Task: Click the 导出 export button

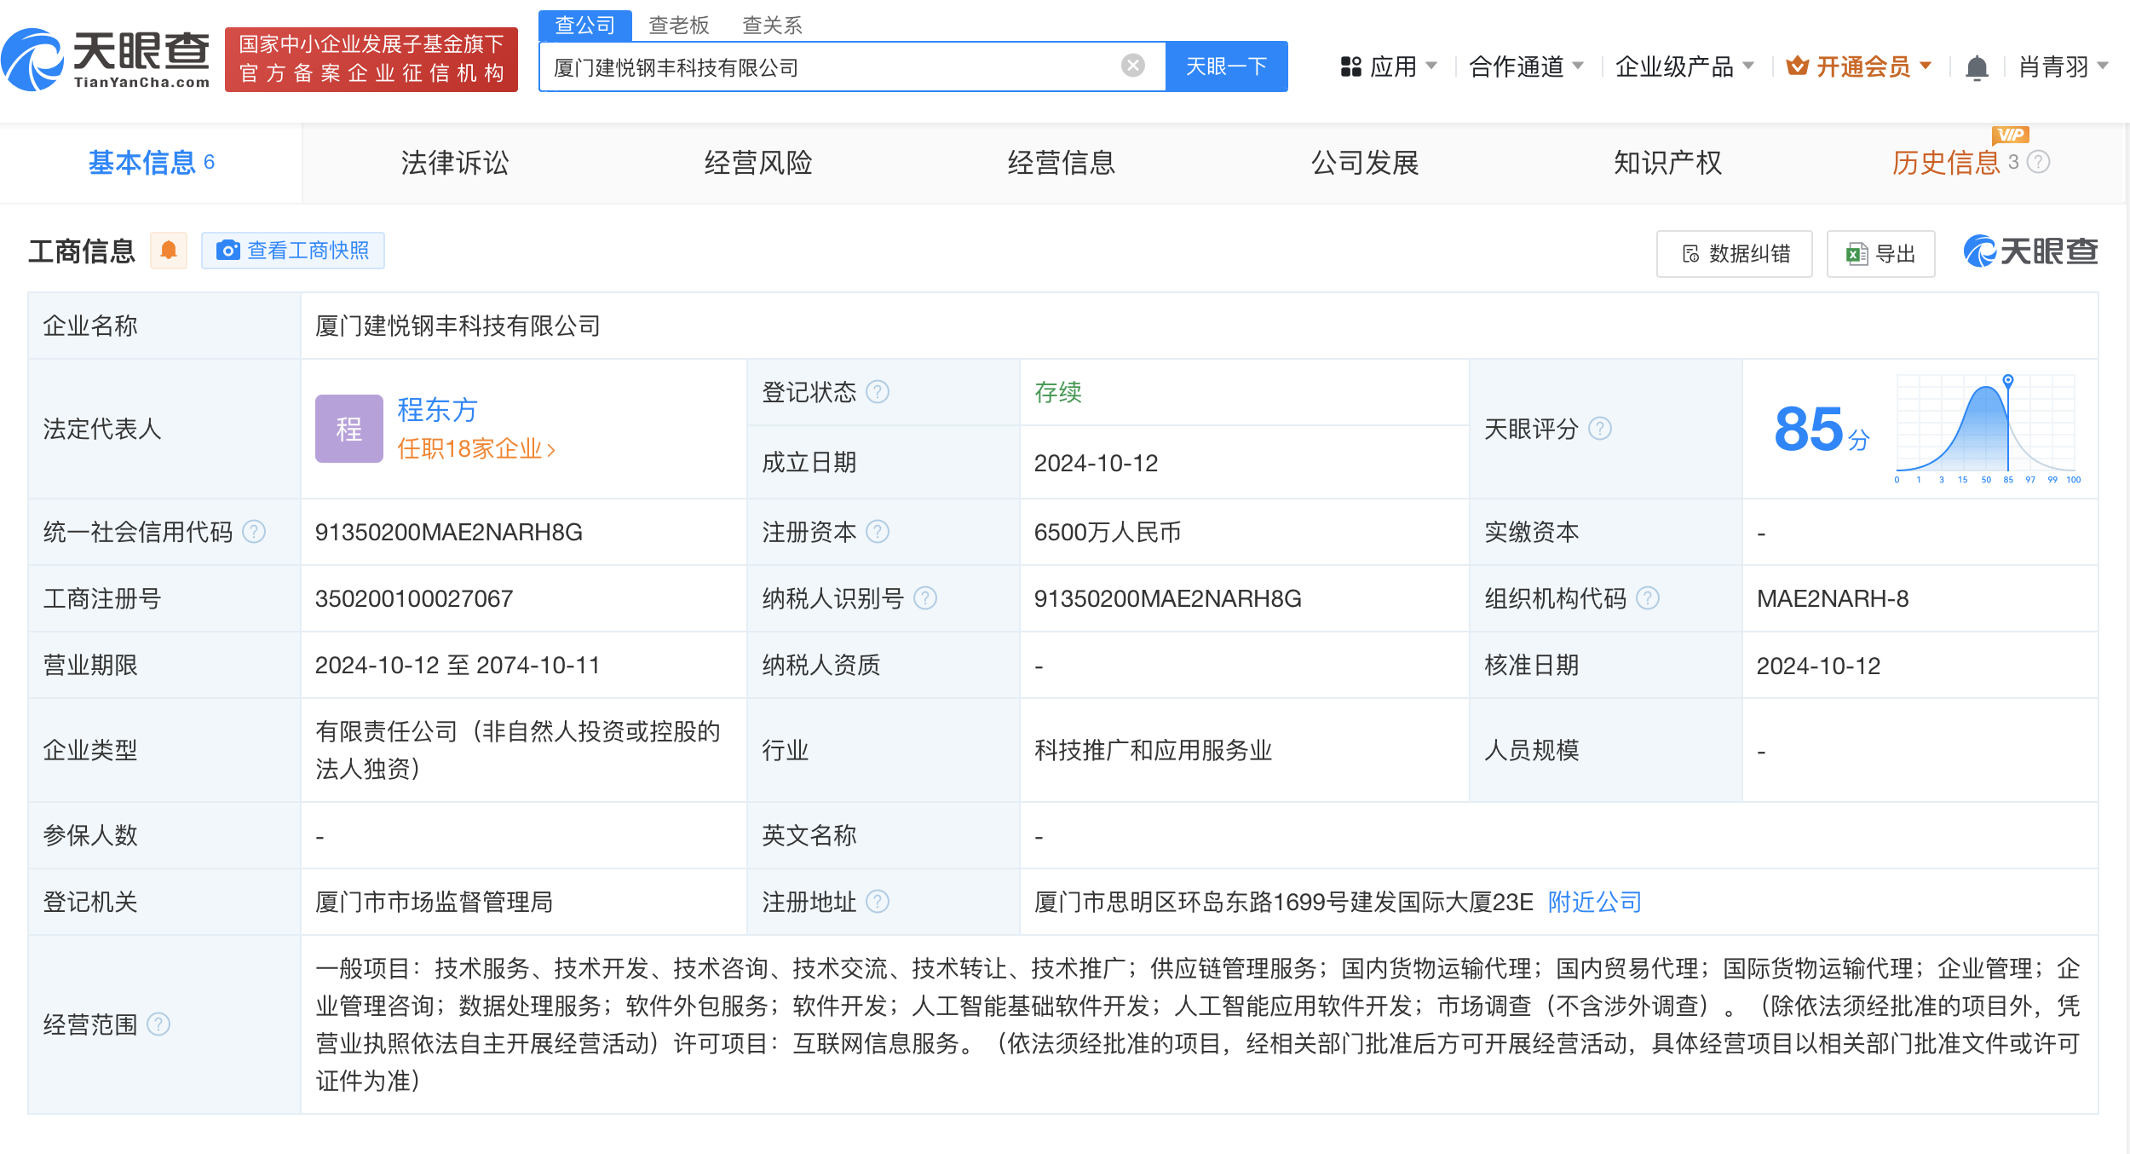Action: (x=1881, y=254)
